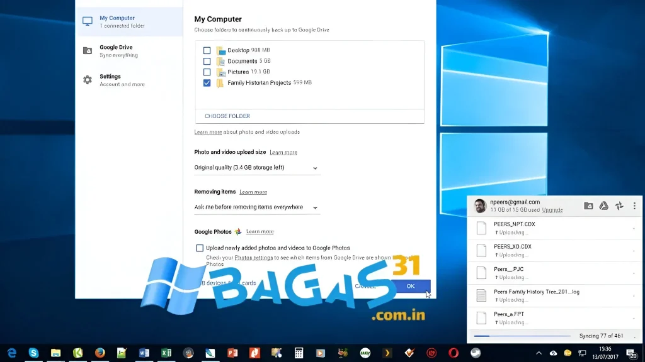Switch to Settings section
This screenshot has height=362, width=645.
[x=130, y=80]
